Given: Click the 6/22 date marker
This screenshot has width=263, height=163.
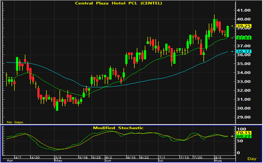Looking at the screenshot, I should pos(144,157).
